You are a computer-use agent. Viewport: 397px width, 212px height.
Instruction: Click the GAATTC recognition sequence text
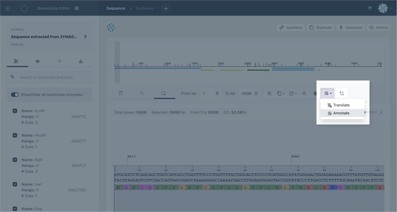pos(78,117)
